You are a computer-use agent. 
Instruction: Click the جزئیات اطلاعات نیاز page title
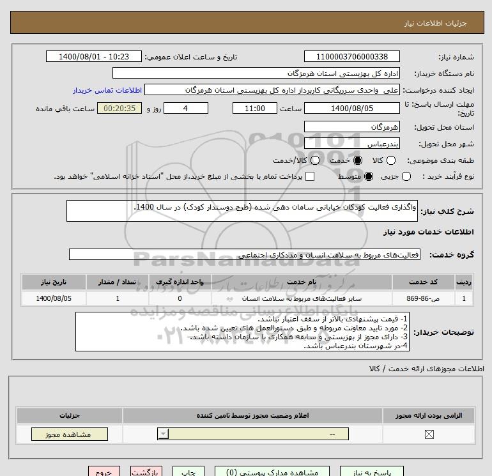point(436,23)
